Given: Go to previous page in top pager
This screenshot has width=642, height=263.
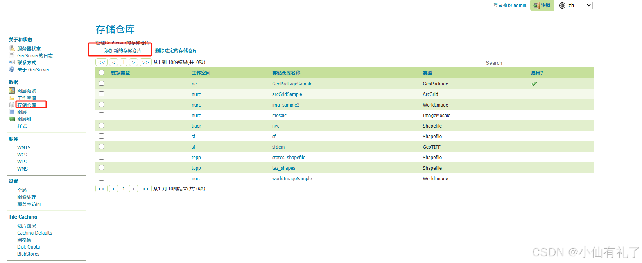Looking at the screenshot, I should [114, 62].
